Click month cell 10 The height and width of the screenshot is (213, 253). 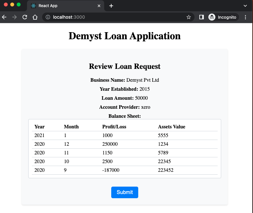tap(67, 162)
